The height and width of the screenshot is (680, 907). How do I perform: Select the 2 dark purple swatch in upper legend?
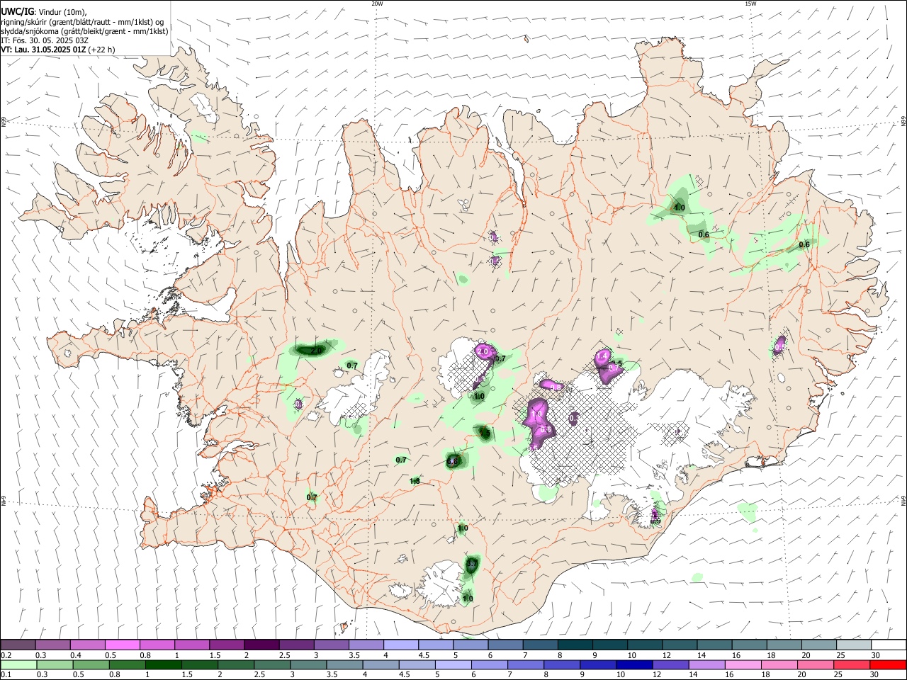(x=261, y=645)
